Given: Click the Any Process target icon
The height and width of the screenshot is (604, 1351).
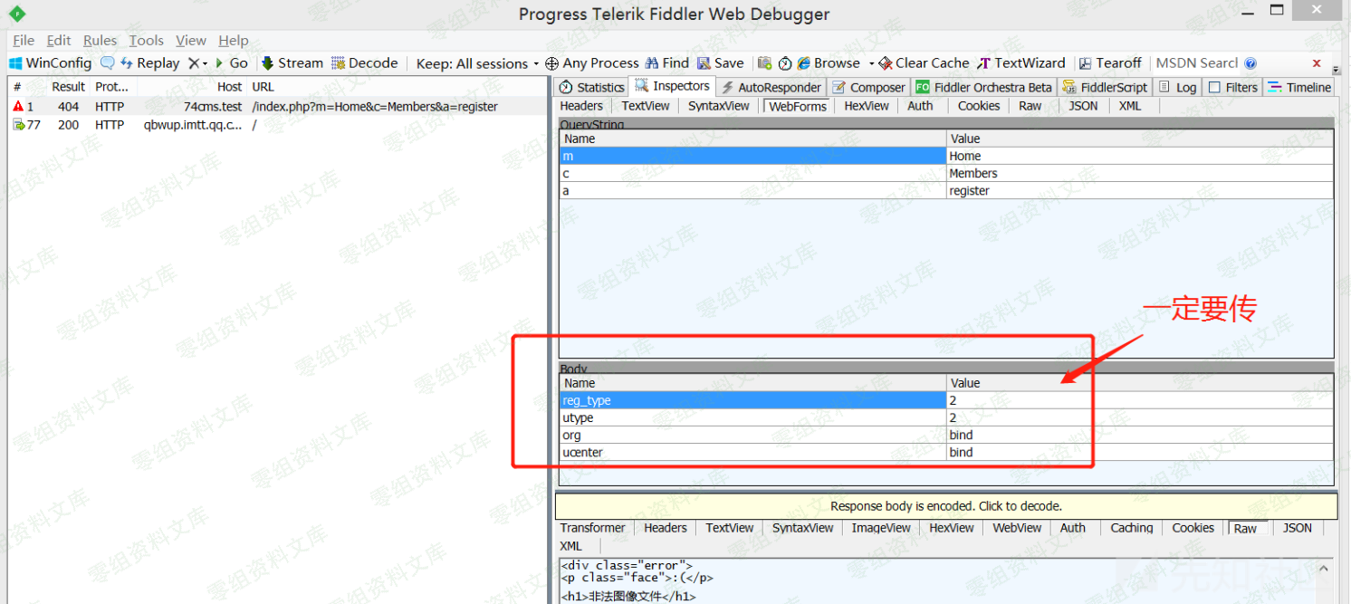Looking at the screenshot, I should [x=551, y=63].
